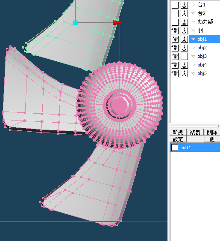Screen dimensions: 220x241
Task: Click the red X-axis arrow handle
Action: (x=117, y=23)
